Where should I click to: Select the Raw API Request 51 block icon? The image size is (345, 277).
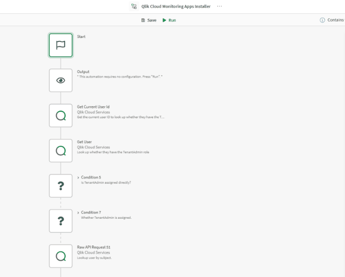(61, 256)
